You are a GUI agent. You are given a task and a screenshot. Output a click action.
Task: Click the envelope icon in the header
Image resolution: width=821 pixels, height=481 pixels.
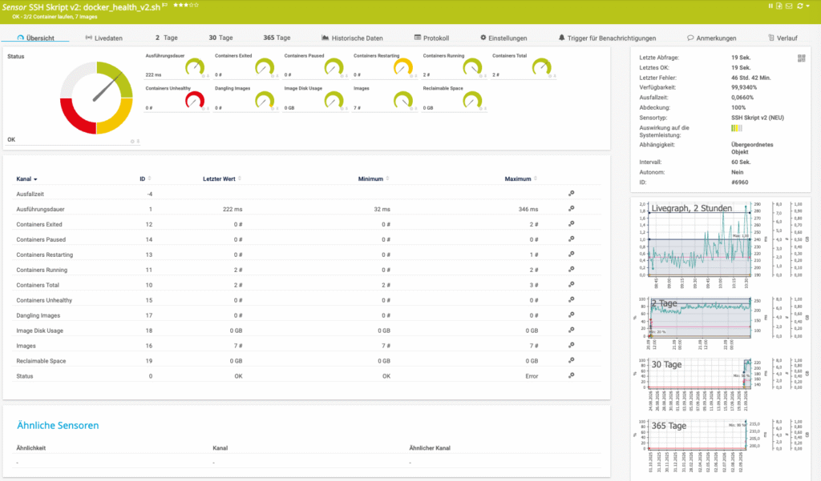coord(789,6)
